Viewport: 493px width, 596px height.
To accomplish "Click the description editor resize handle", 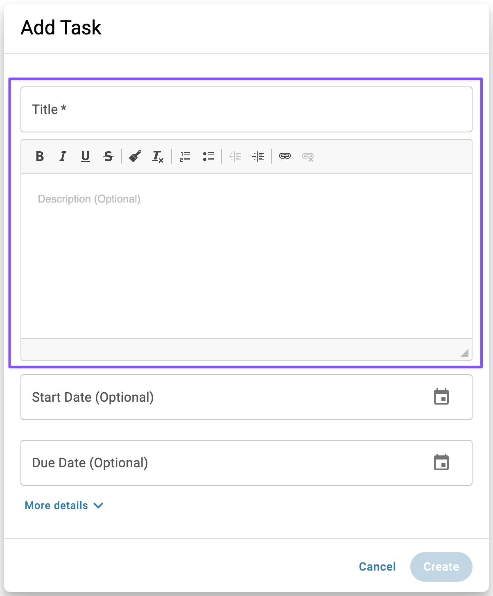I will click(x=464, y=353).
